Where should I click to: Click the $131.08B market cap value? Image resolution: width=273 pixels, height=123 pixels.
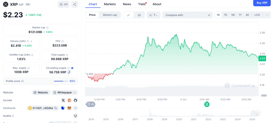click(x=35, y=32)
